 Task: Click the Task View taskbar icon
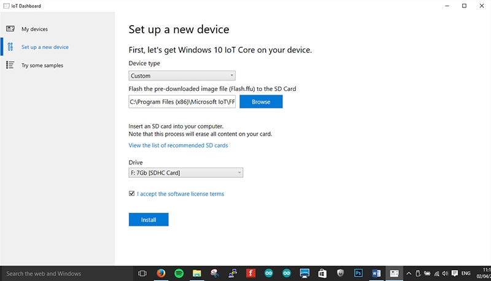[x=142, y=273]
